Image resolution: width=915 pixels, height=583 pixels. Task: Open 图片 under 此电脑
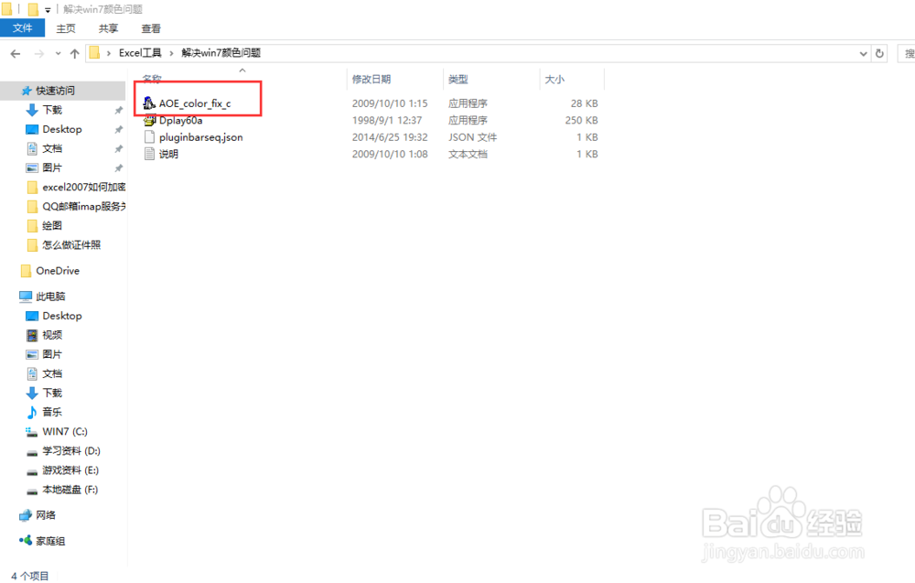click(x=52, y=354)
